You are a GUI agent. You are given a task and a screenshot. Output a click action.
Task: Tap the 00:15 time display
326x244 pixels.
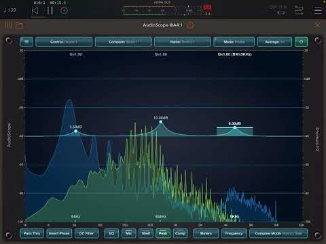(x=58, y=3)
